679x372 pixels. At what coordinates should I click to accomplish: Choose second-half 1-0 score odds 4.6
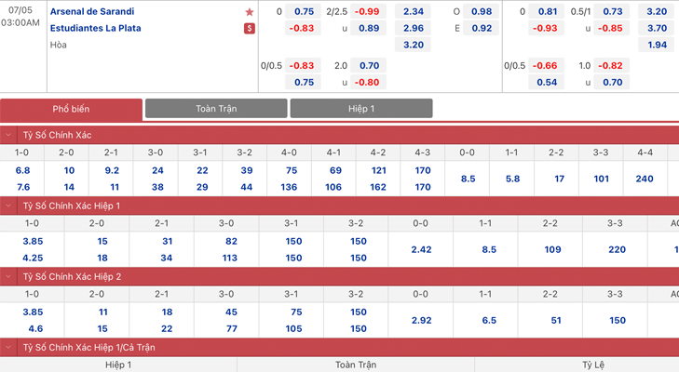tap(35, 328)
